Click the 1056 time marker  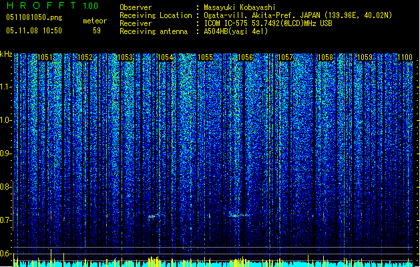tap(245, 57)
